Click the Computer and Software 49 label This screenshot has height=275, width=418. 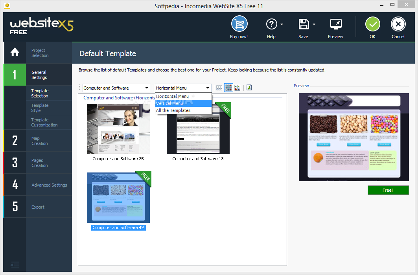click(118, 227)
